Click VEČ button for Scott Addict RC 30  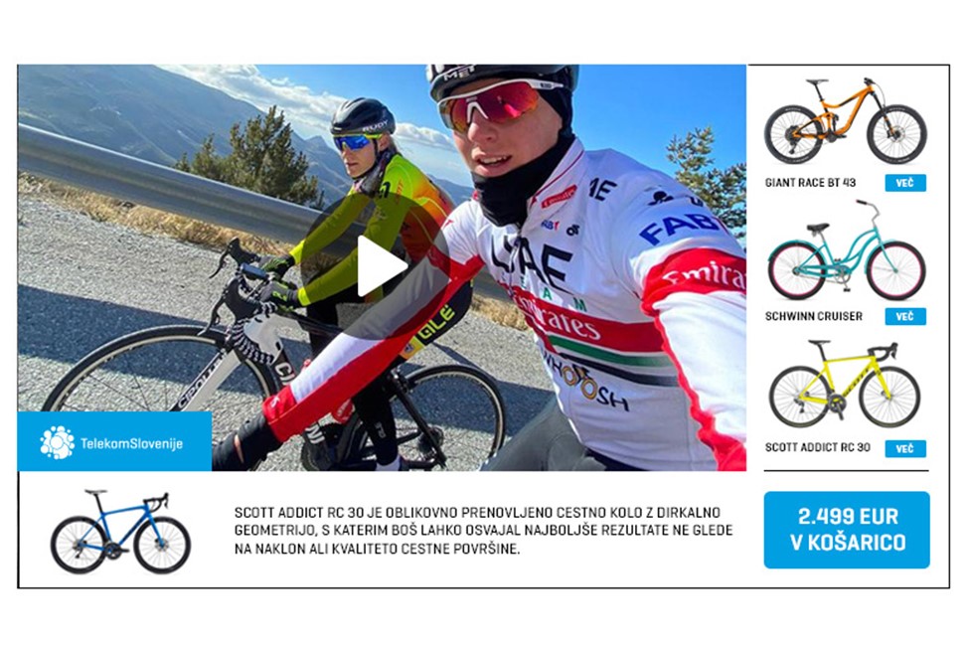pos(904,449)
